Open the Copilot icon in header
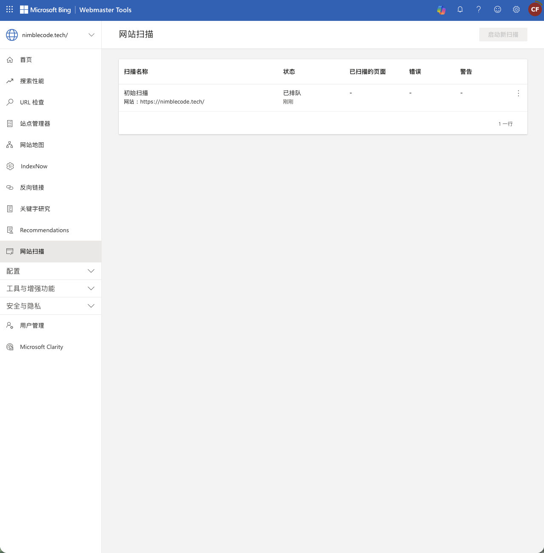The width and height of the screenshot is (544, 553). pos(441,10)
